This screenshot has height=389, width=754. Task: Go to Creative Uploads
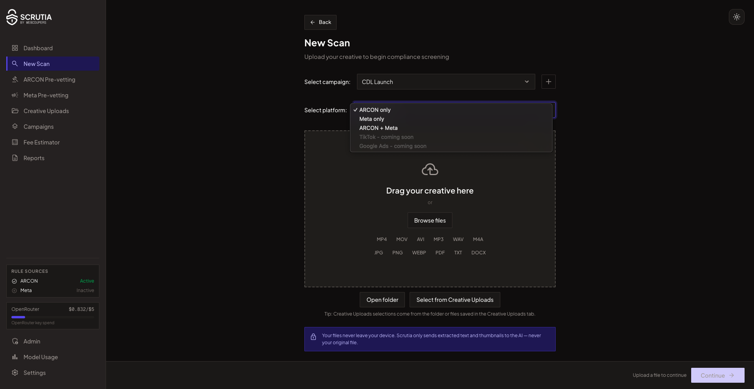pos(53,111)
